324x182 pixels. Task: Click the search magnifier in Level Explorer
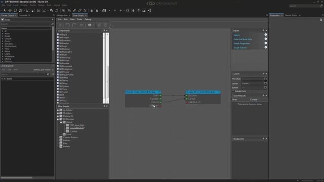pos(48,74)
